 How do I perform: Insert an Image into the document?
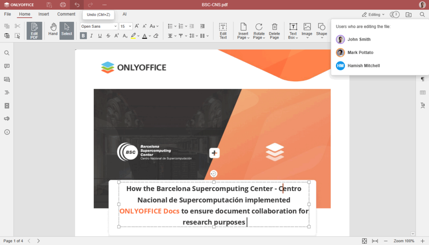point(307,30)
